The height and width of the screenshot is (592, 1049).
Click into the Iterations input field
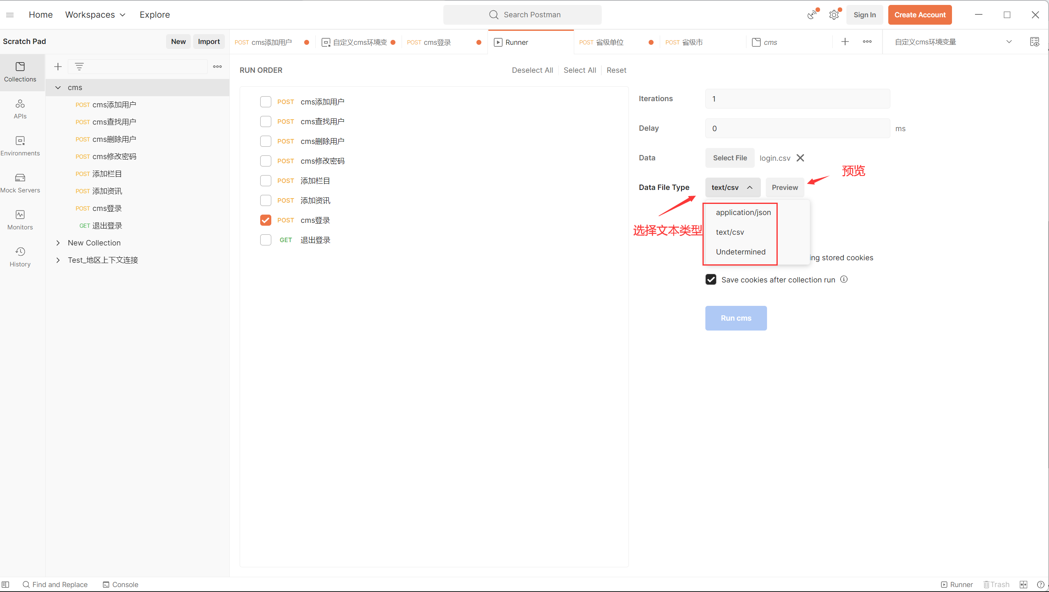click(x=797, y=99)
